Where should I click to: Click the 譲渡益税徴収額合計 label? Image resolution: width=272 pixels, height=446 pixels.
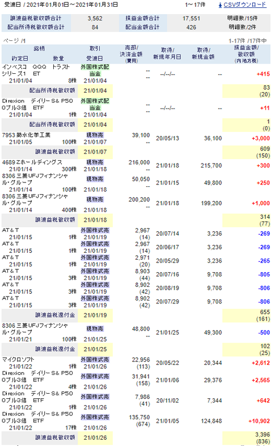coord(36,18)
